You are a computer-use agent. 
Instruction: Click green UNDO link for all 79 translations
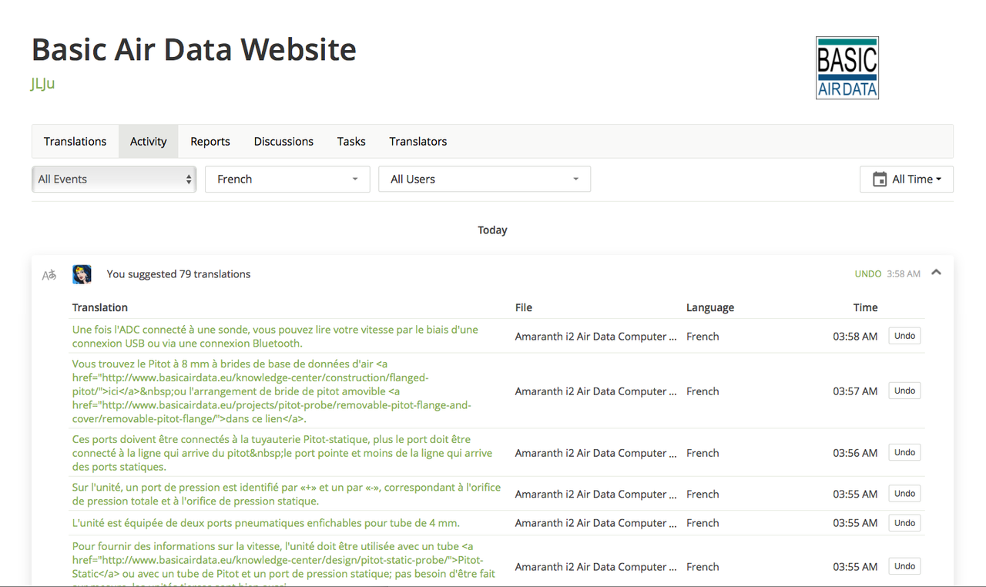(868, 273)
